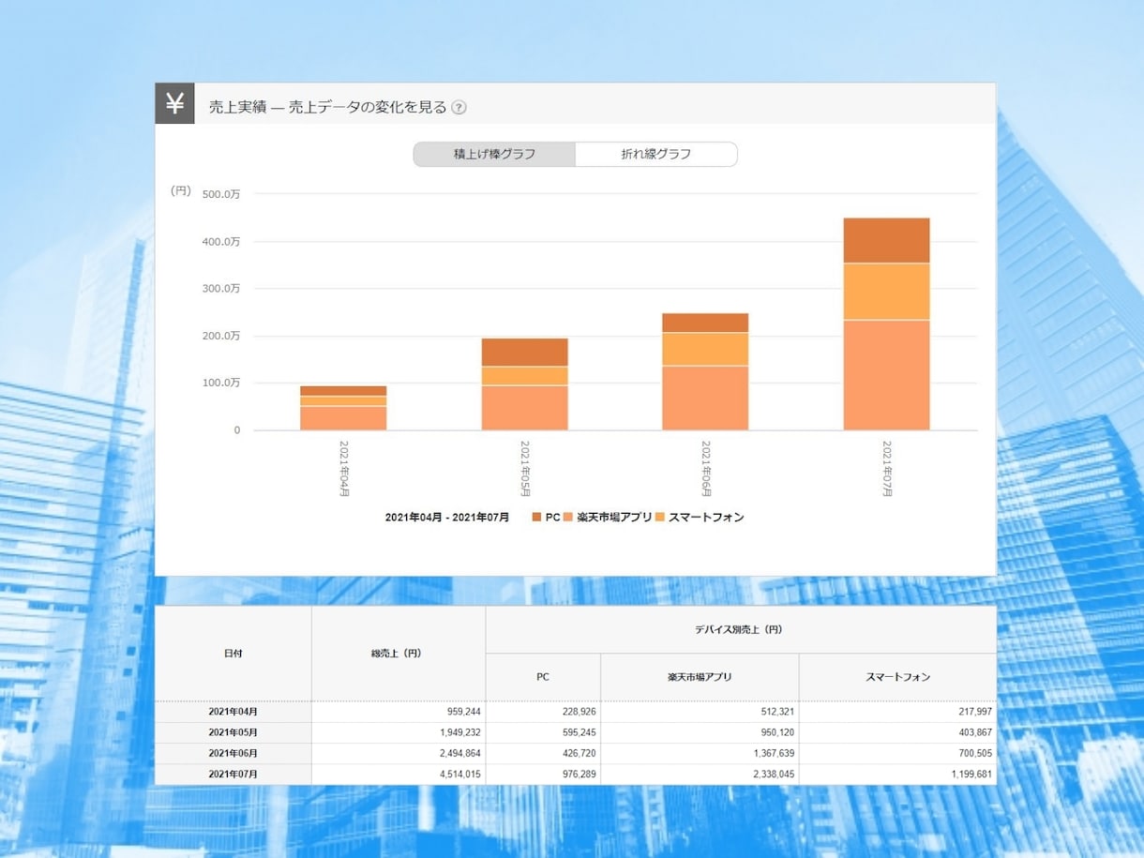Select PC column header in table

point(543,677)
